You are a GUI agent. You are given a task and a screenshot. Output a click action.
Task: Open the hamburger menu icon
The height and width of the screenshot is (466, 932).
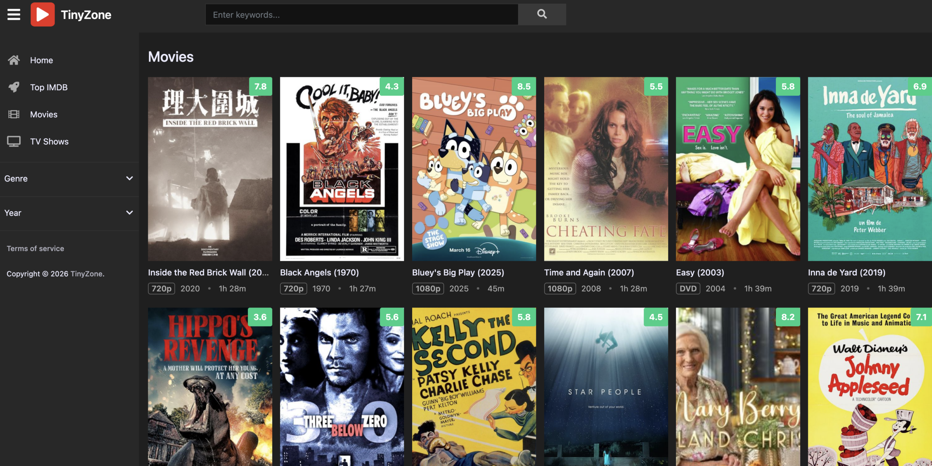14,15
